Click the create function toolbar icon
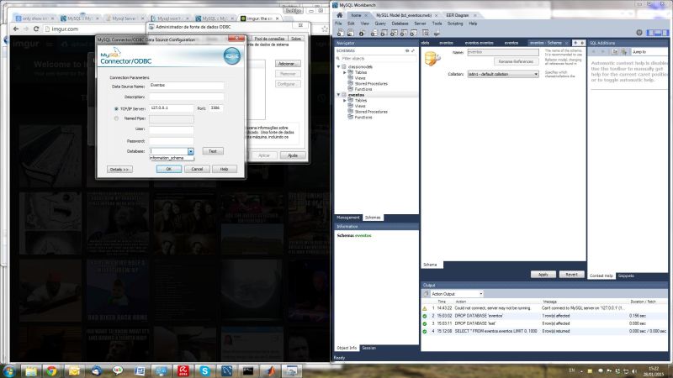Screen dimensions: 673x378 click(413, 33)
